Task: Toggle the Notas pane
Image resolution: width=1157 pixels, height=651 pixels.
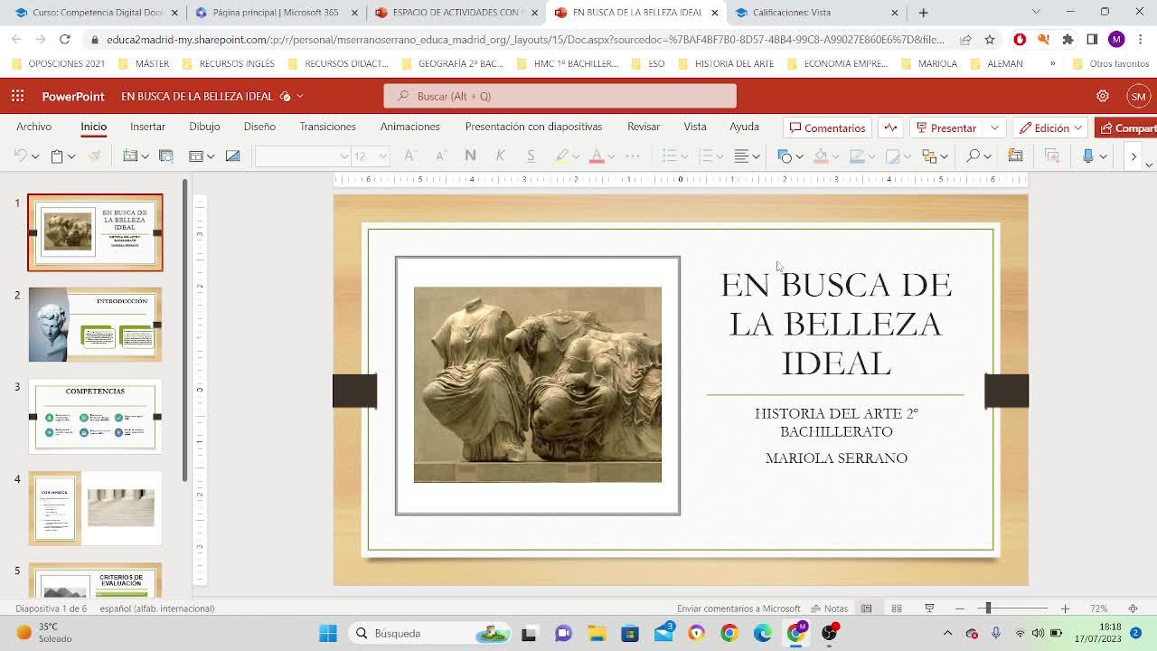Action: (829, 609)
